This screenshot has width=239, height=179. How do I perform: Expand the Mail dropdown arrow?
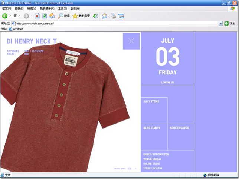tap(108, 16)
